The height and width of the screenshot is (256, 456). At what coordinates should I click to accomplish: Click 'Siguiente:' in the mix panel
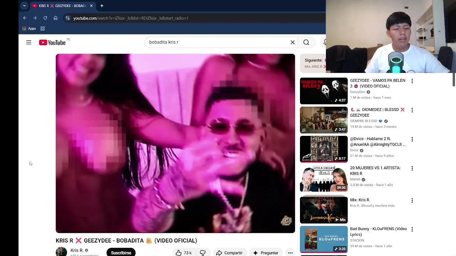313,60
